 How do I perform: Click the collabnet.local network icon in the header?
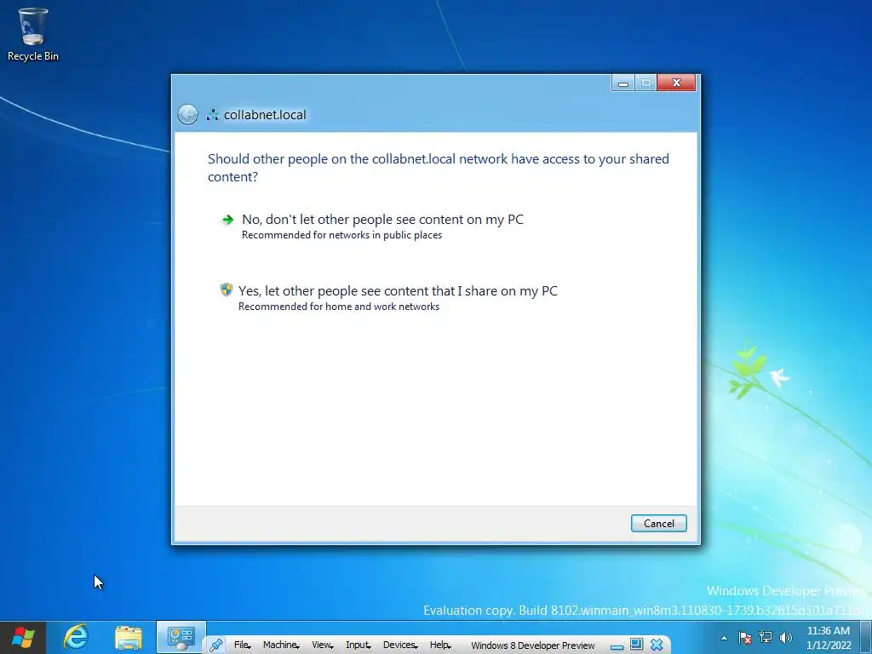[212, 115]
